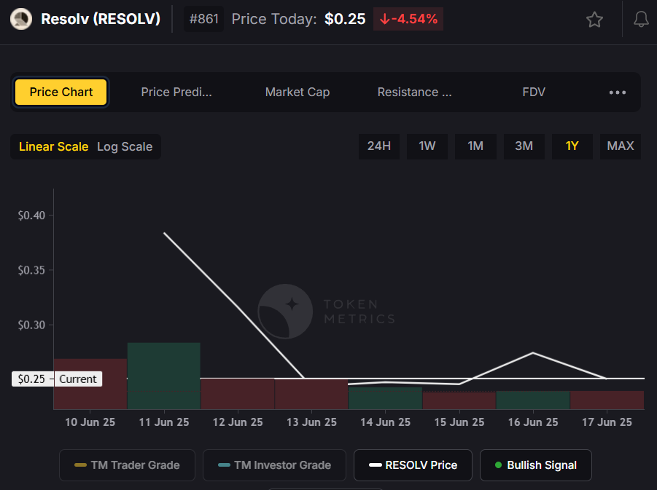
Task: Click the red bar for 10 Jun 25
Action: (x=90, y=384)
